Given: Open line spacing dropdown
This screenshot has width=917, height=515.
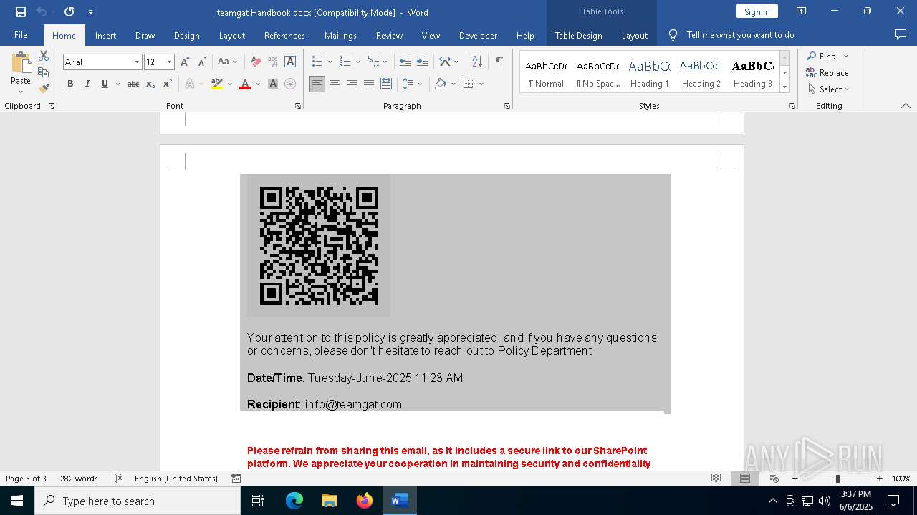Looking at the screenshot, I should coord(420,84).
